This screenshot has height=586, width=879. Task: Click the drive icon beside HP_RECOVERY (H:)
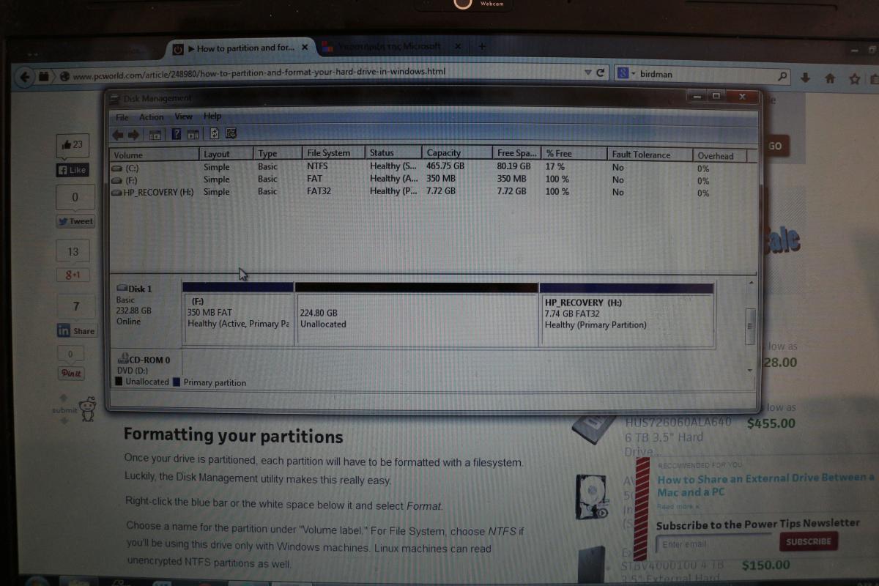coord(116,192)
